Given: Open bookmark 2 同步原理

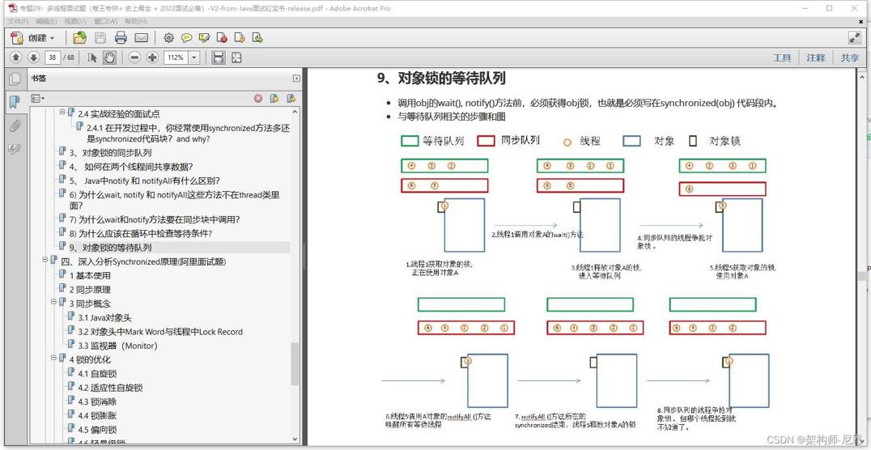Looking at the screenshot, I should [90, 290].
